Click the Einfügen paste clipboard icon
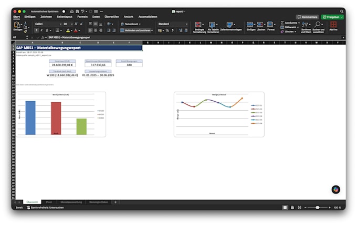 pos(17,25)
